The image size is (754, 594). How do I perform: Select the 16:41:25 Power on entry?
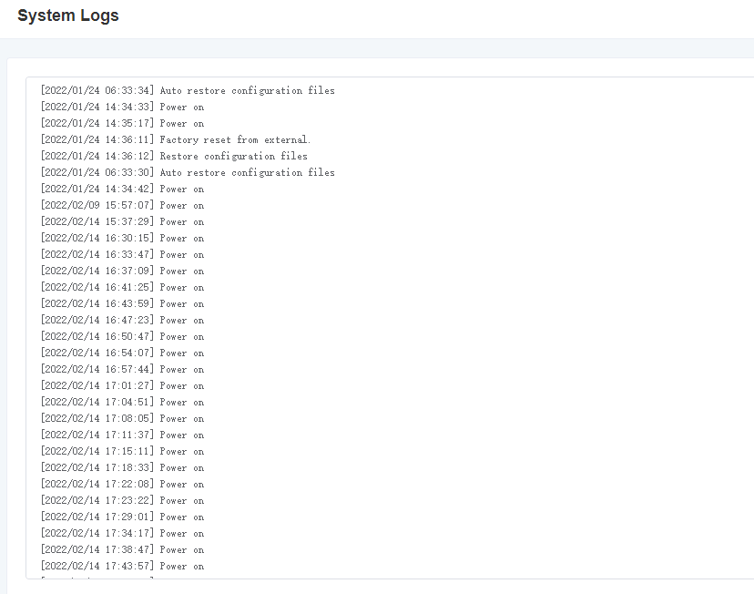[122, 287]
